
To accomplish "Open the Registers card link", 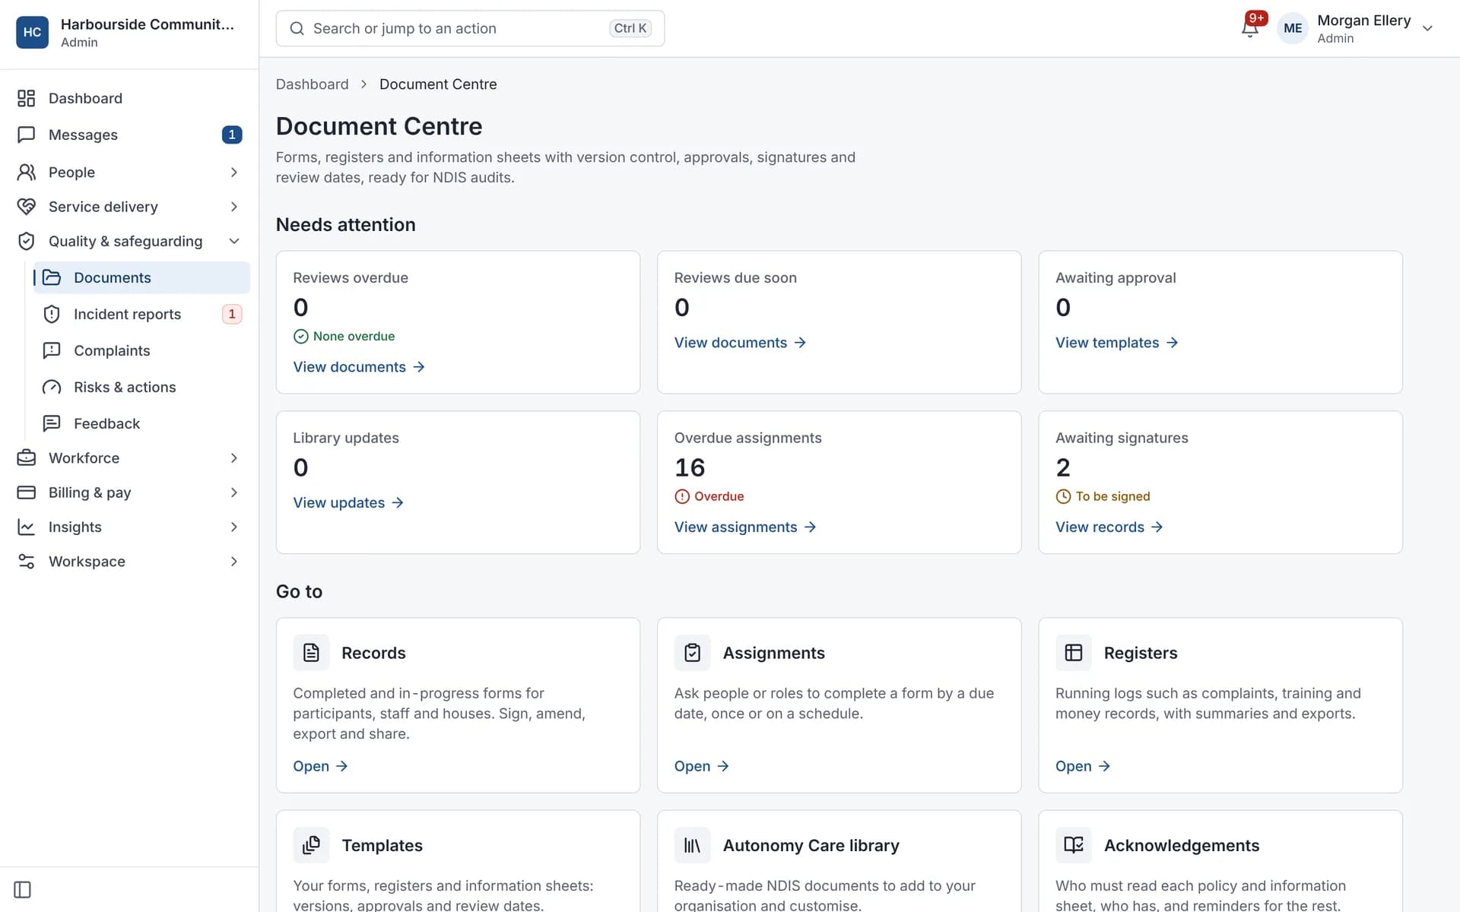I will [x=1083, y=766].
